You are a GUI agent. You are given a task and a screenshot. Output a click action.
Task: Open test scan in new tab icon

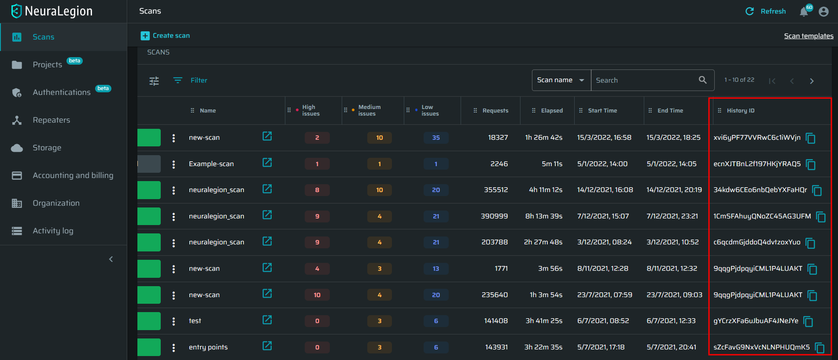[x=267, y=320]
